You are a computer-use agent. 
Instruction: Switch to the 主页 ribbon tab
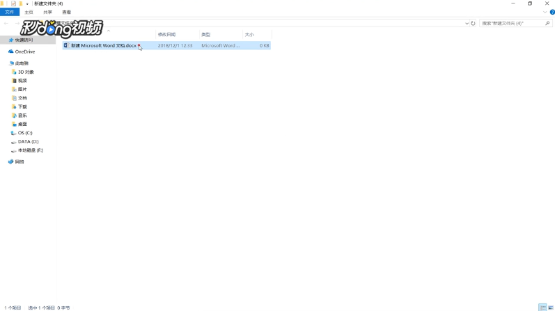point(29,12)
